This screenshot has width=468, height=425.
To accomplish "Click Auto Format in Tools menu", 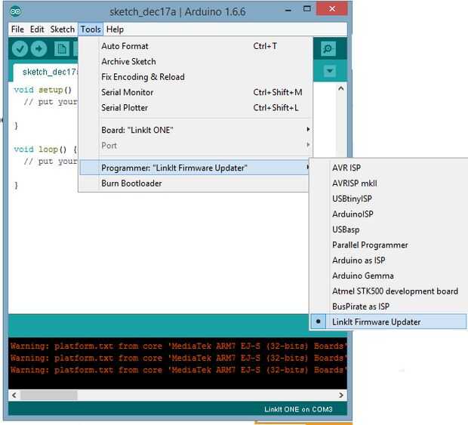I will (x=125, y=46).
